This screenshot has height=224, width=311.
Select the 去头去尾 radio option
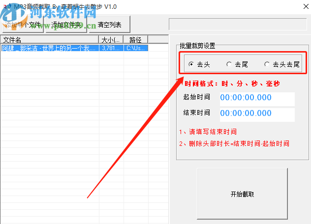click(282, 64)
